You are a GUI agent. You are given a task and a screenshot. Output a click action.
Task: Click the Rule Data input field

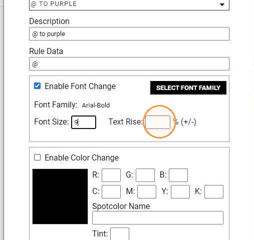click(x=129, y=64)
